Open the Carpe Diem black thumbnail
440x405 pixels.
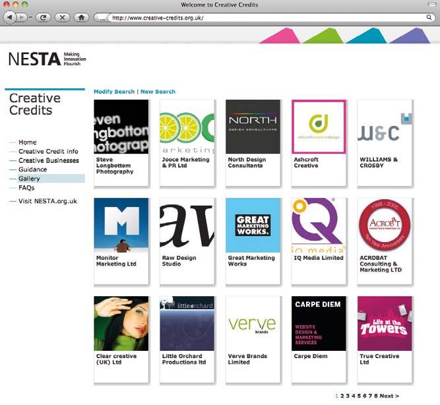[x=319, y=323]
